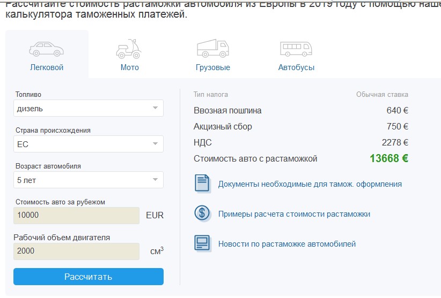Click the scooter Мото icon
441x298 pixels.
pyautogui.click(x=129, y=49)
